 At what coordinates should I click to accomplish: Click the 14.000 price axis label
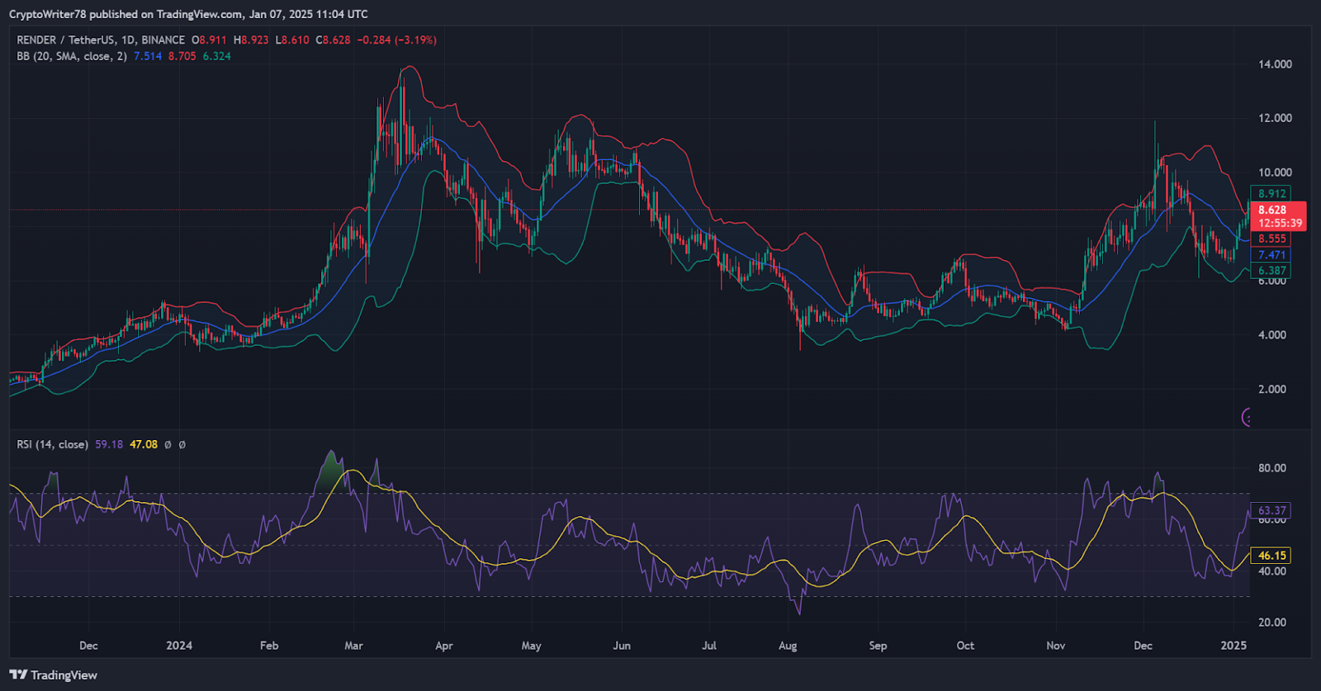1275,64
